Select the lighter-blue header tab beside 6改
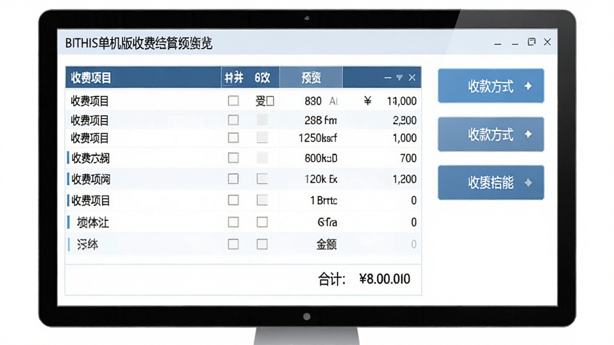This screenshot has height=345, width=614. [311, 77]
